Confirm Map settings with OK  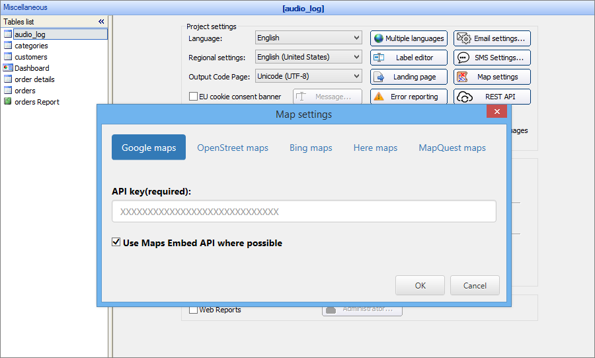420,285
